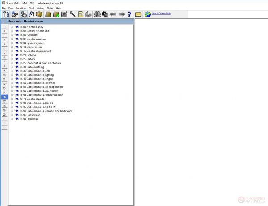Select 16-65 Cable harness, differential lock
Image resolution: width=268 pixels, height=206 pixels.
tap(42, 95)
